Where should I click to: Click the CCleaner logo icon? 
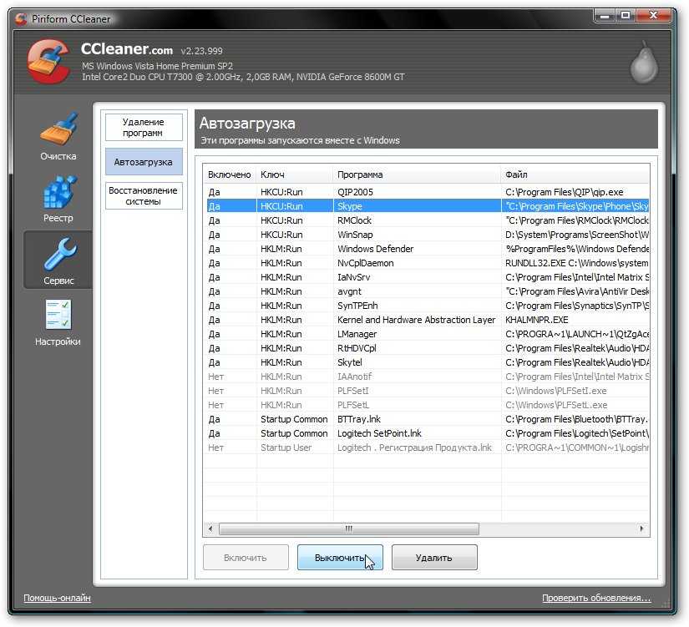48,63
